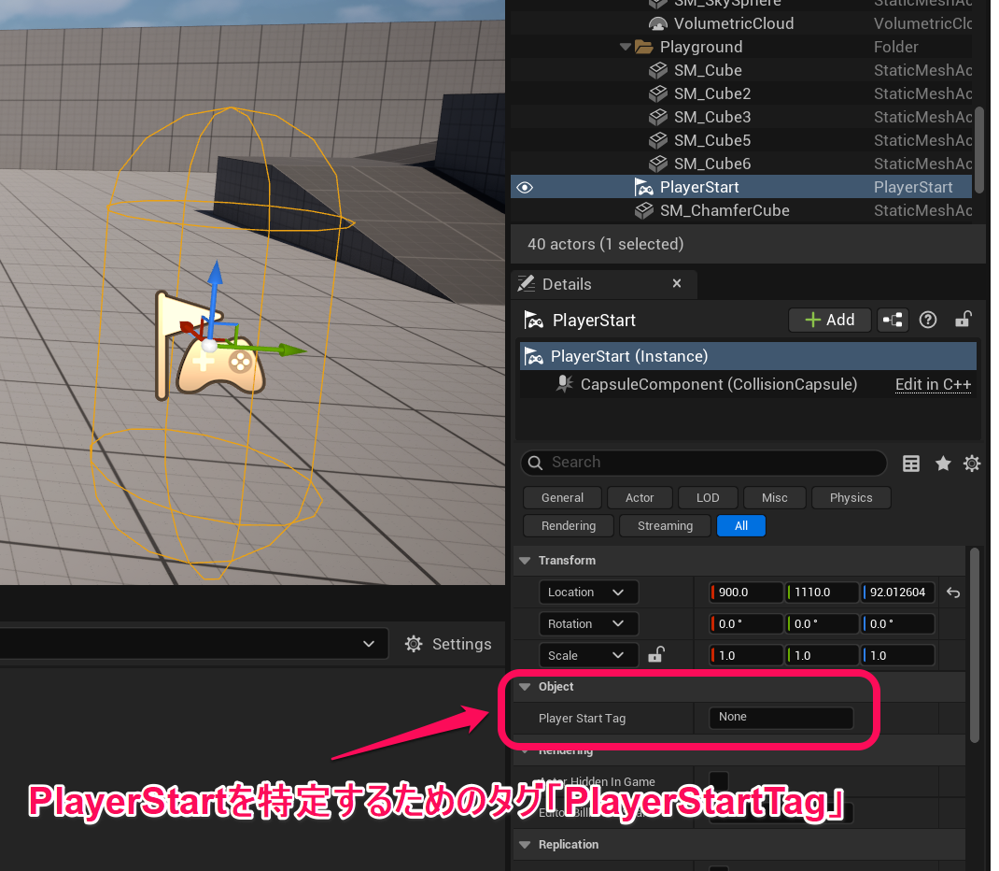Image resolution: width=999 pixels, height=871 pixels.
Task: Click the Playground folder icon
Action: [644, 47]
